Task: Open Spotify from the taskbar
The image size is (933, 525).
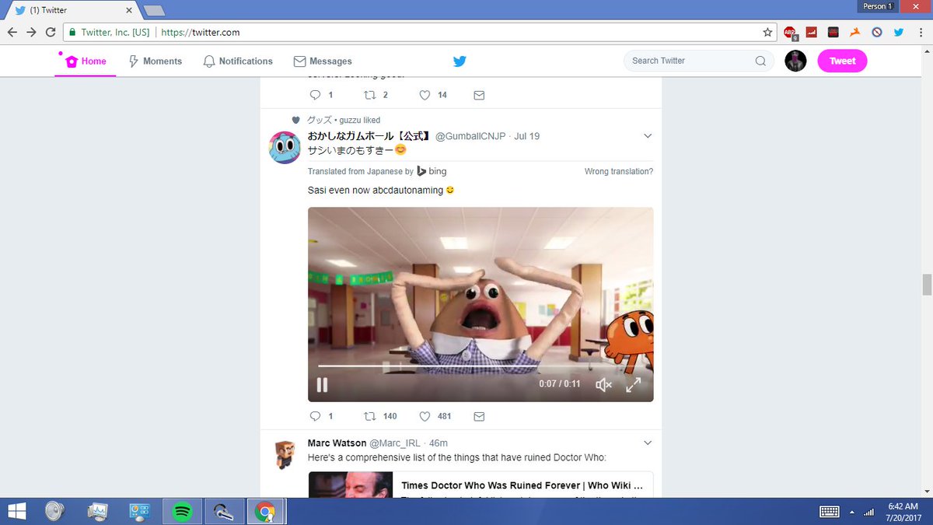Action: tap(182, 512)
